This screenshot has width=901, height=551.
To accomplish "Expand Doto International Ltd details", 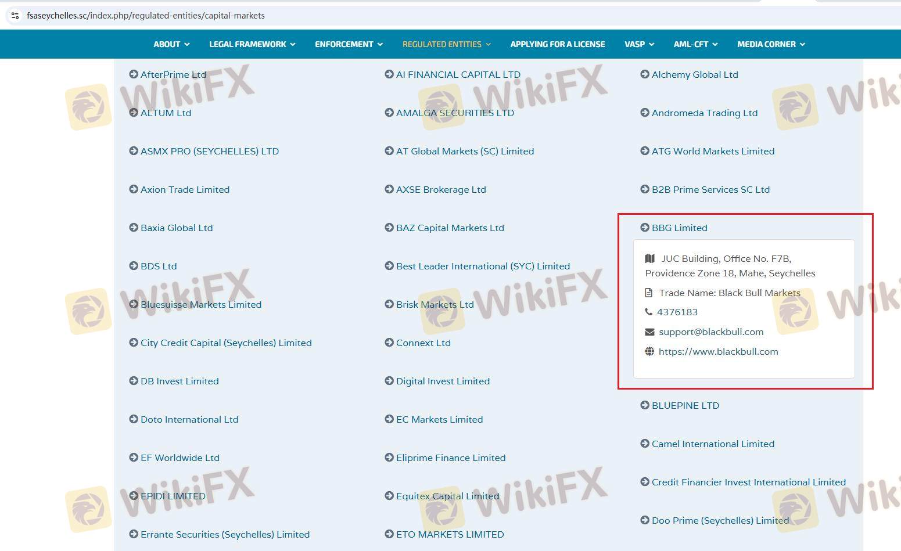I will 189,419.
